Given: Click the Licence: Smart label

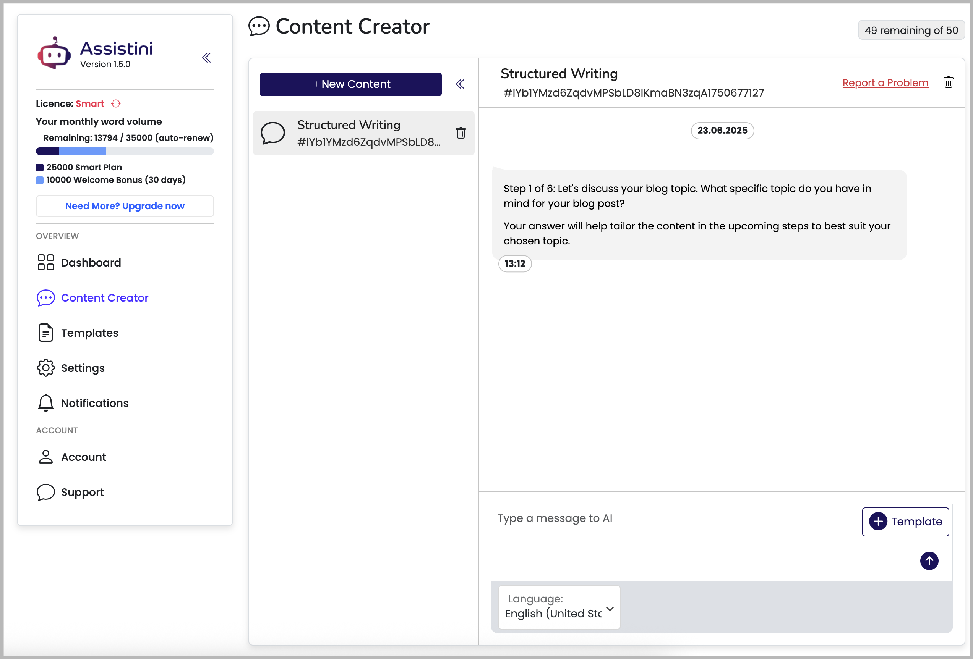Looking at the screenshot, I should (x=70, y=104).
